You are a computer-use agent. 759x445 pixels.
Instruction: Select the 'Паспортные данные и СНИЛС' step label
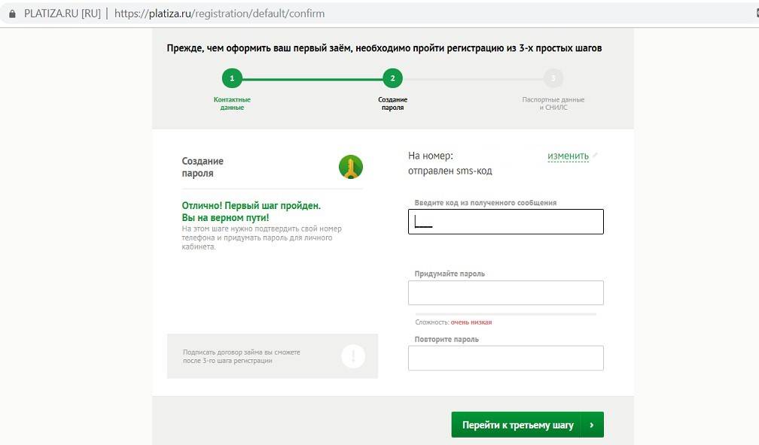[x=553, y=104]
